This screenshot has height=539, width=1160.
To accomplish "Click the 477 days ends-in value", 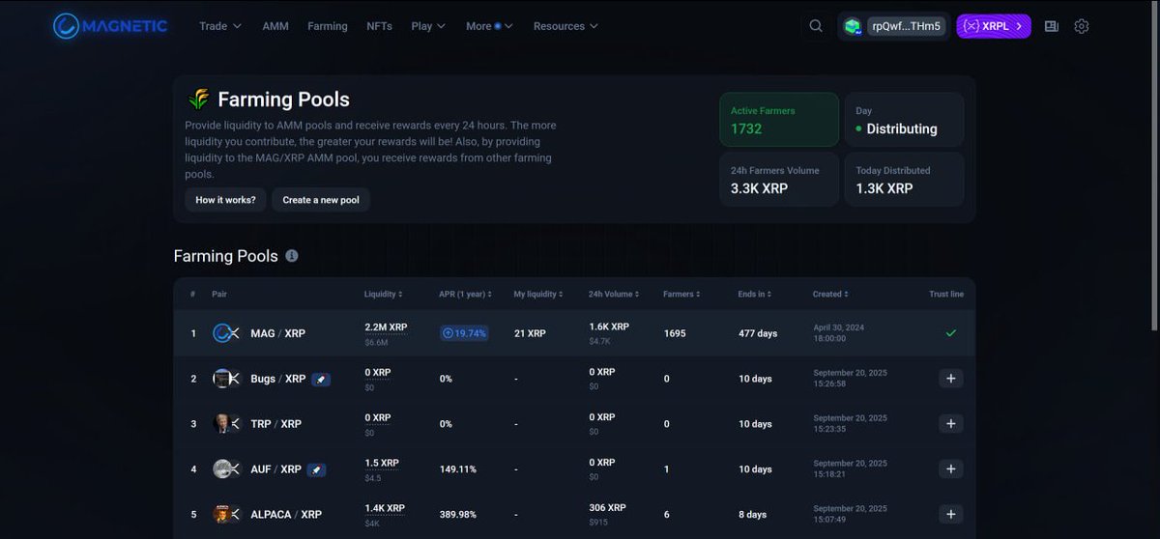I will 758,333.
